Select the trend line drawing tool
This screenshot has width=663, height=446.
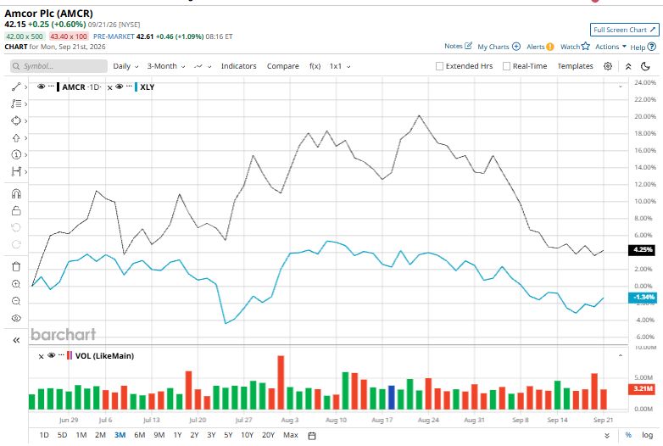[x=16, y=86]
